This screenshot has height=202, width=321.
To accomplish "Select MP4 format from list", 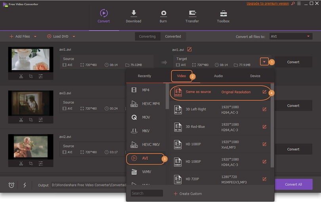I will (x=146, y=90).
